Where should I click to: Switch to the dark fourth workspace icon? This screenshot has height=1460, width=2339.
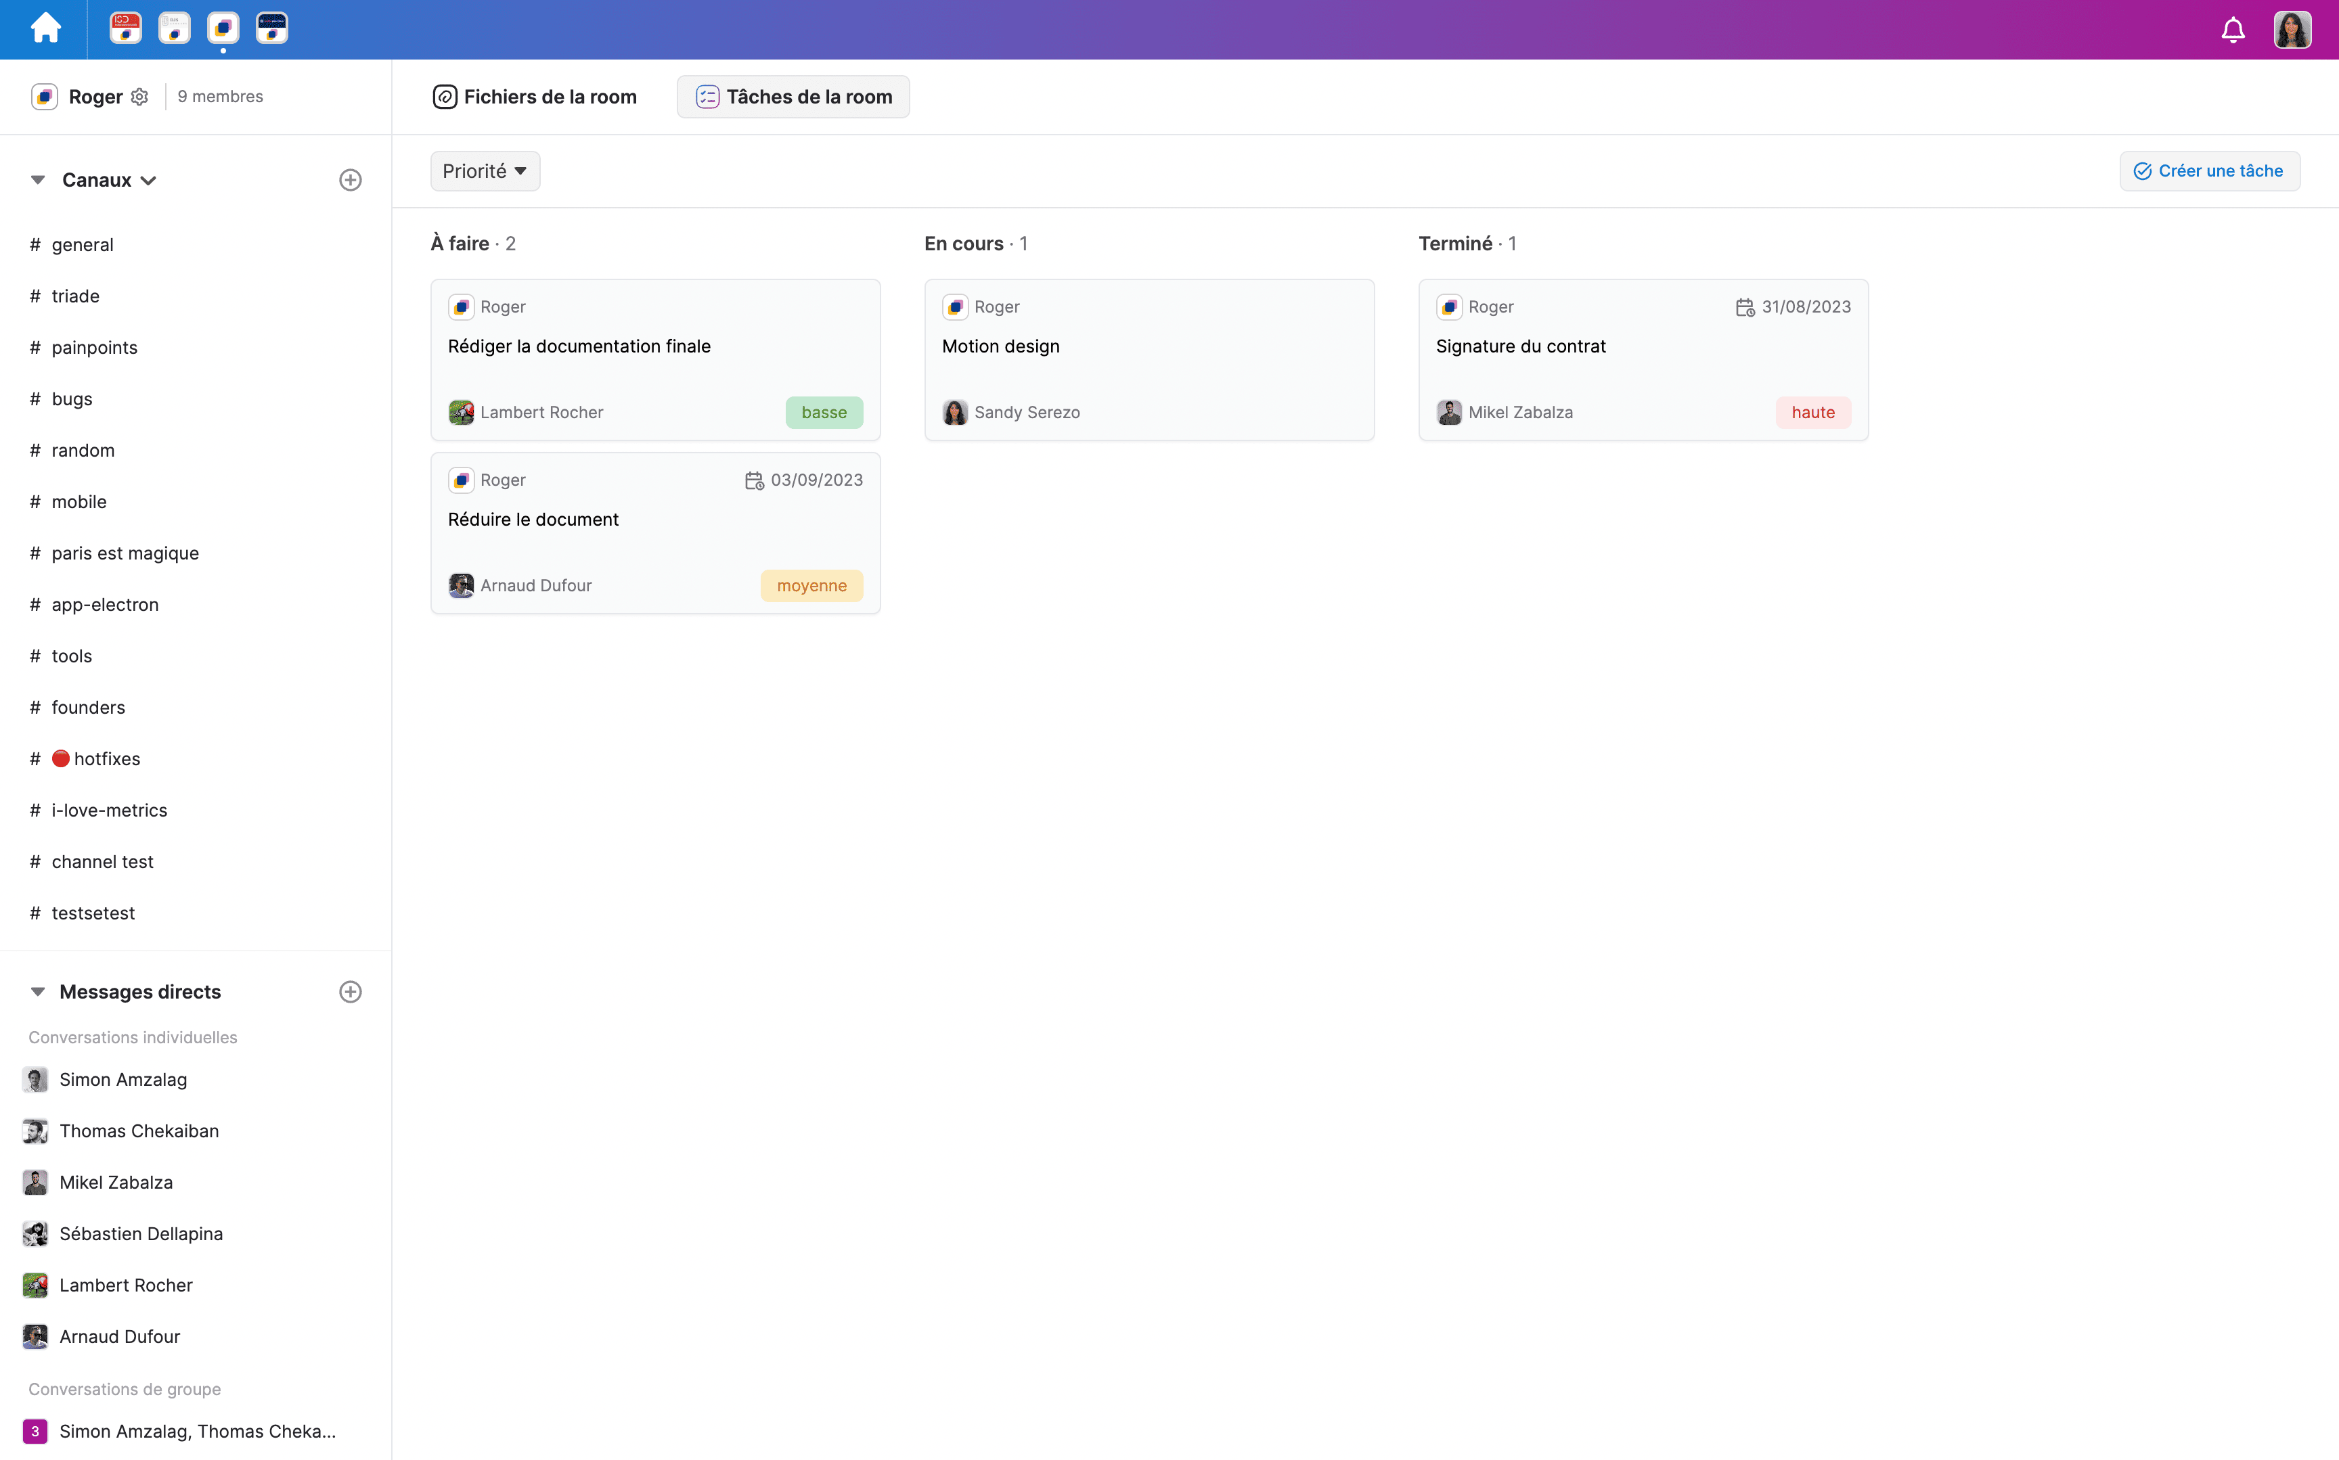click(x=272, y=29)
